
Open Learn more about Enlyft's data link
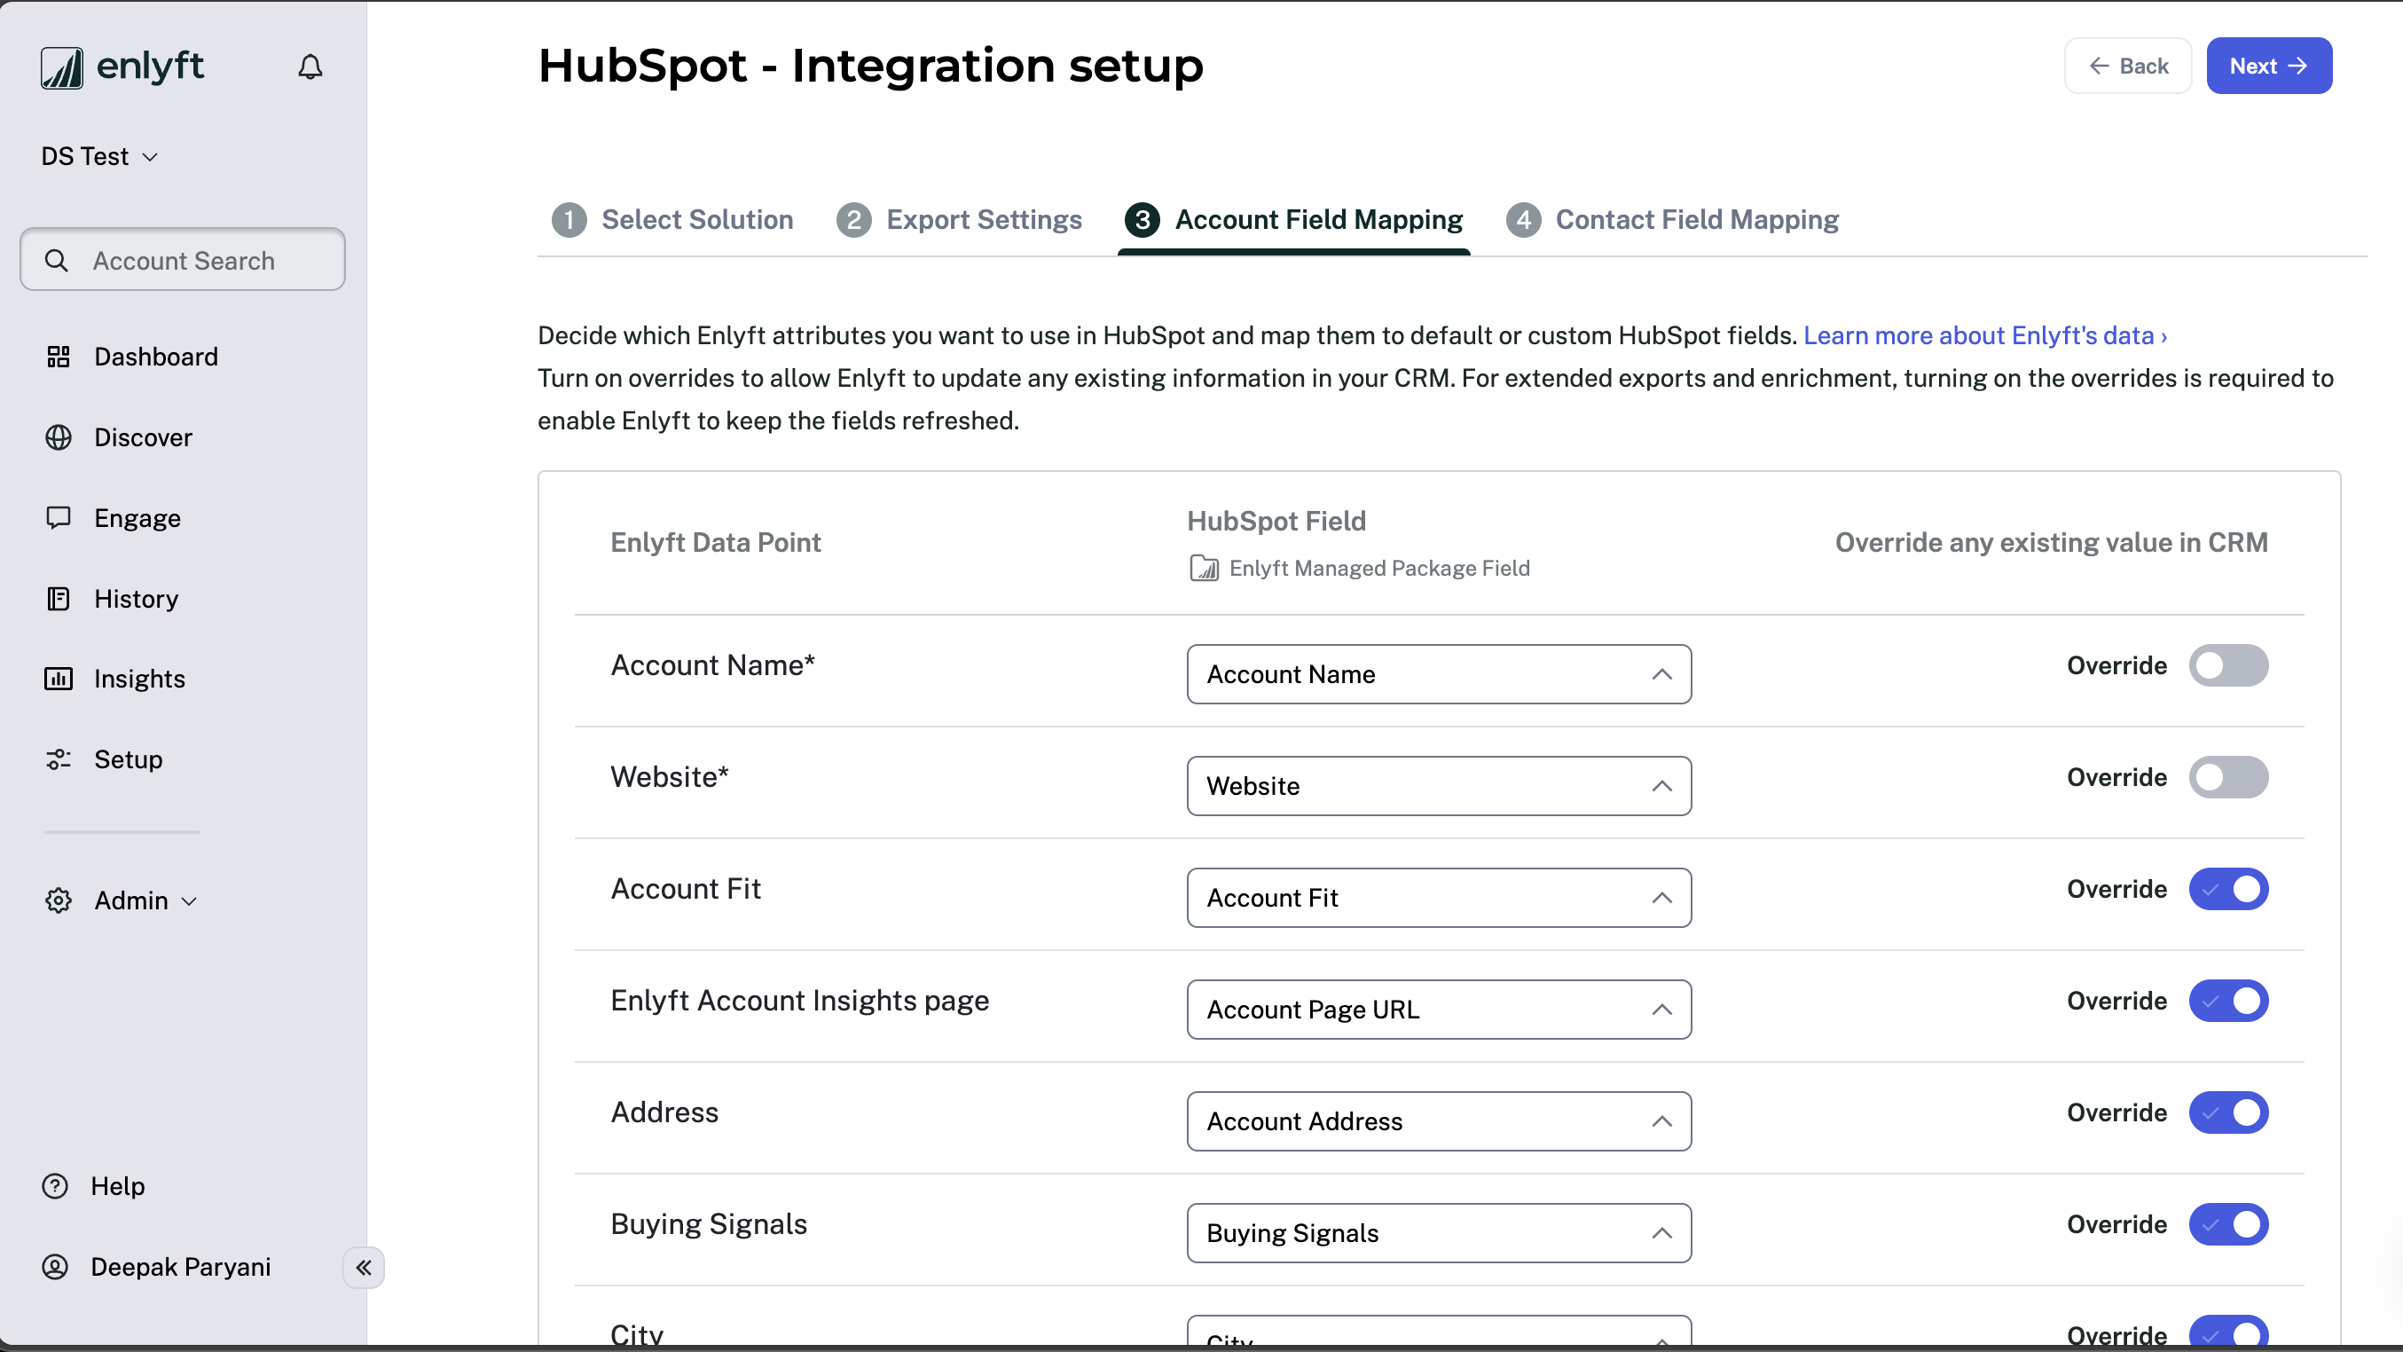coord(1984,336)
